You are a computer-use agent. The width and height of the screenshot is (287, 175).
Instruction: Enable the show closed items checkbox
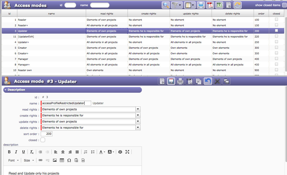284,5
